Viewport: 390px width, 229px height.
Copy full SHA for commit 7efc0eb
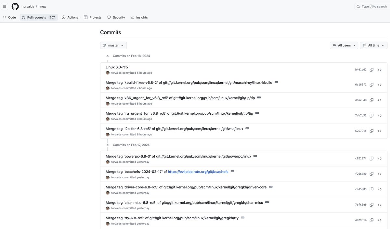[371, 205]
